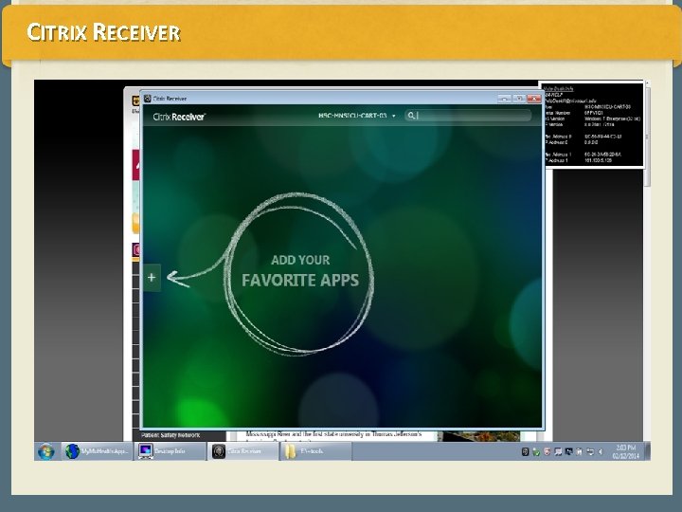Screen dimensions: 682x512
Task: Select the Citrix Receiver taskbar button
Action: (x=243, y=451)
